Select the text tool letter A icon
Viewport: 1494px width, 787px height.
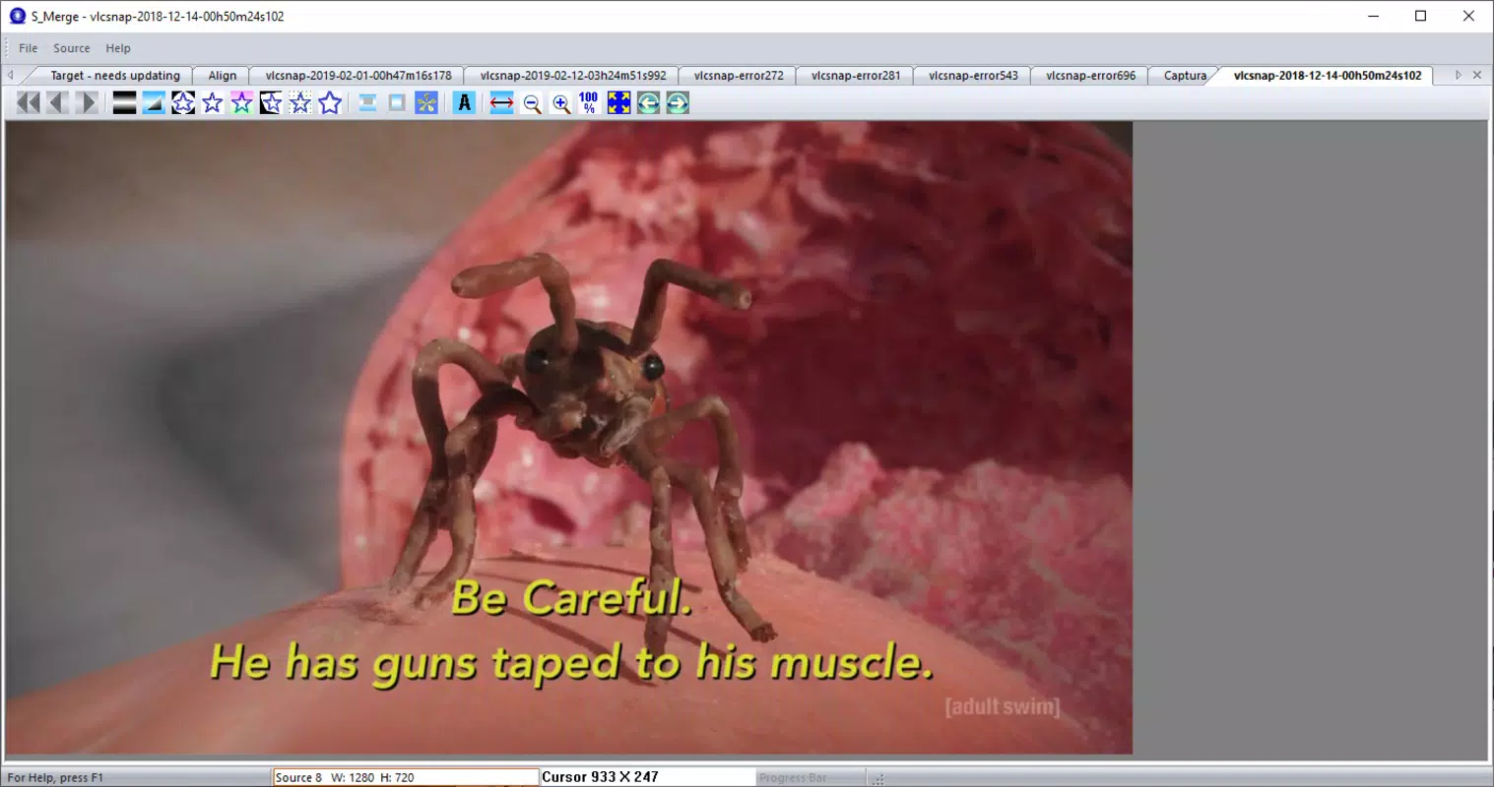[x=464, y=102]
